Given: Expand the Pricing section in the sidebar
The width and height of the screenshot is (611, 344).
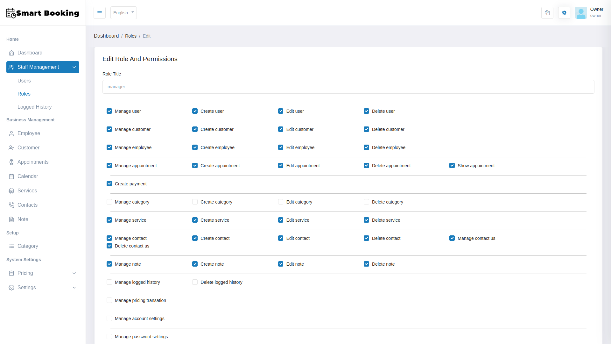Looking at the screenshot, I should coord(43,273).
